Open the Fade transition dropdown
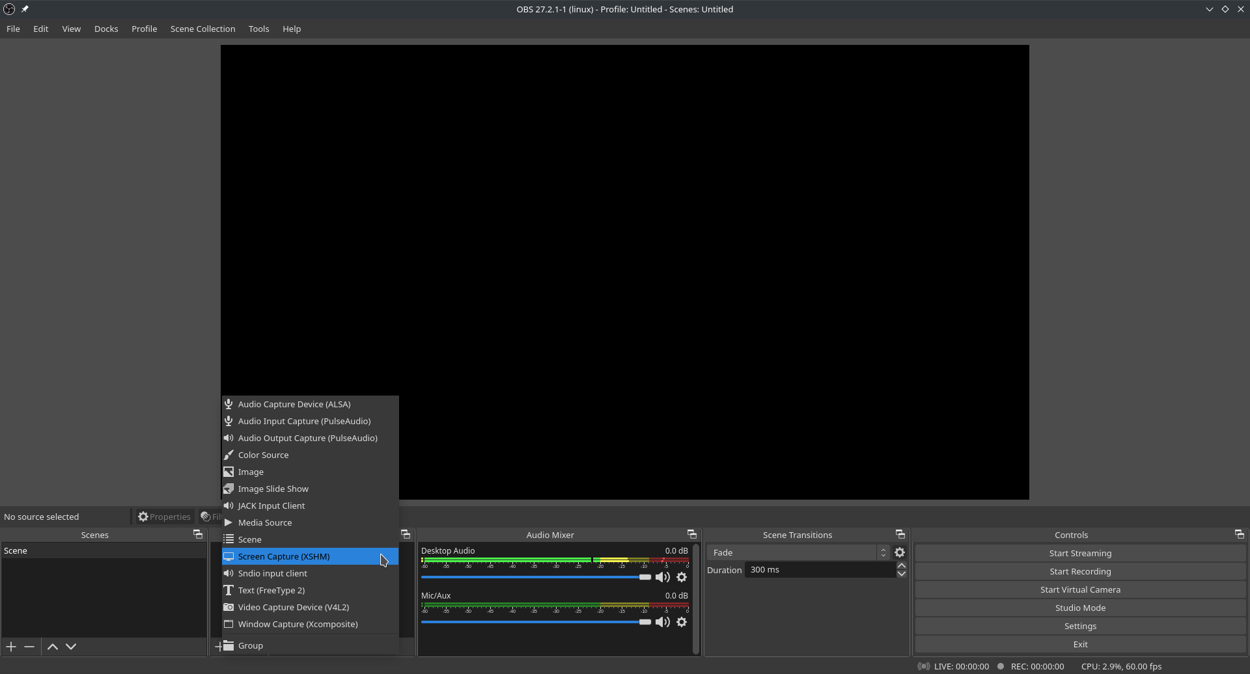 coord(798,552)
